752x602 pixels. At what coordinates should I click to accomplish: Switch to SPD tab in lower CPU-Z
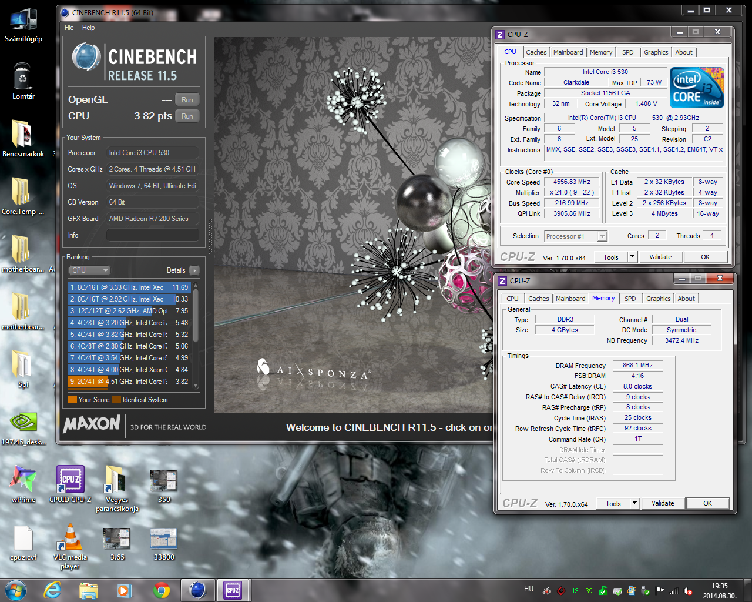pyautogui.click(x=630, y=299)
